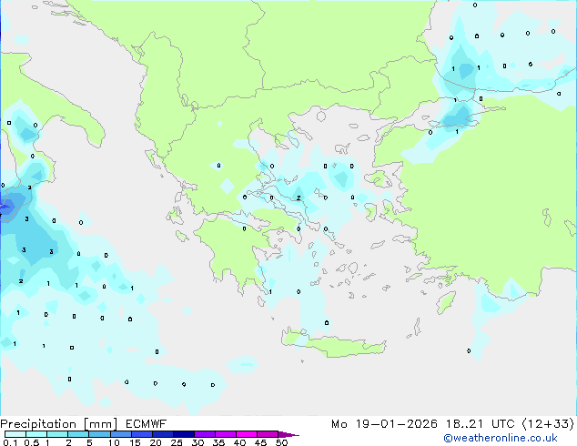Click the legend label '0.5'
This screenshot has width=577, height=446.
pos(31,442)
